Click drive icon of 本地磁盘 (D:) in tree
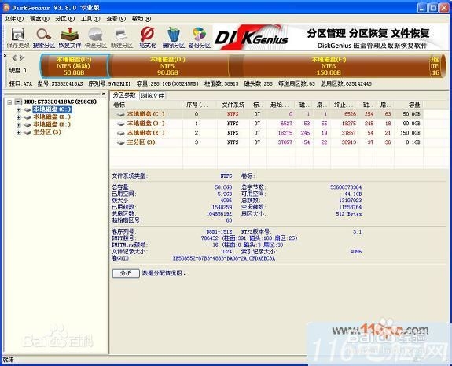This screenshot has width=452, height=366. (28, 117)
